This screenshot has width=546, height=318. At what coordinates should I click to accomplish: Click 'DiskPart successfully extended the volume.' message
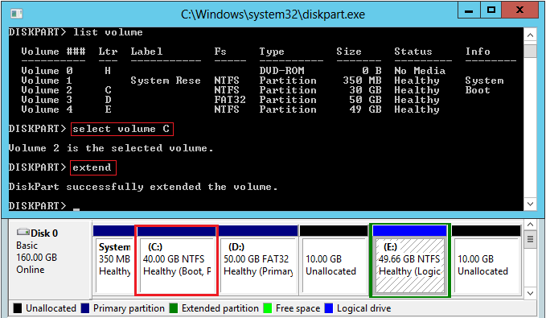tap(143, 187)
